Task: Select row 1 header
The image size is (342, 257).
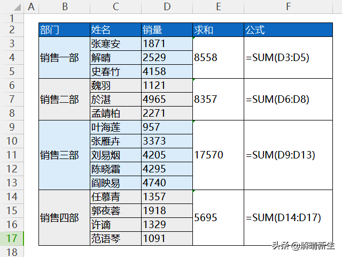Action: 12,18
